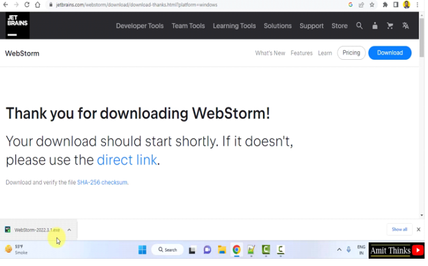Close the downloads bar
Screen dimensions: 428x266
[x=418, y=229]
